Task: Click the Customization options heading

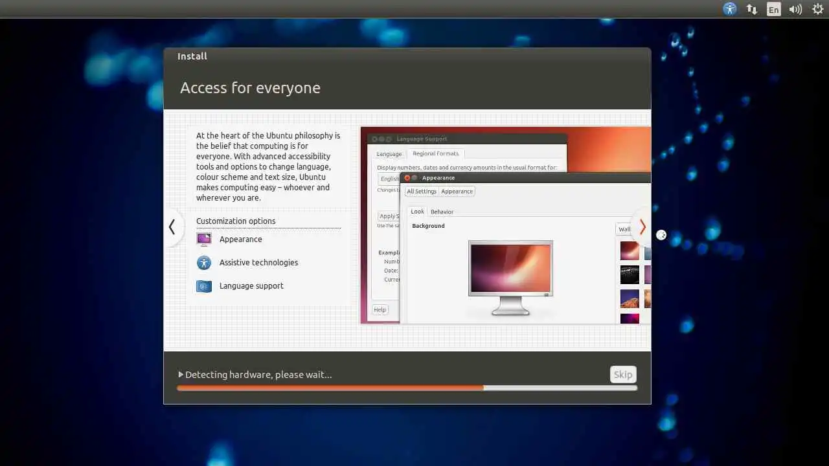Action: (x=236, y=221)
